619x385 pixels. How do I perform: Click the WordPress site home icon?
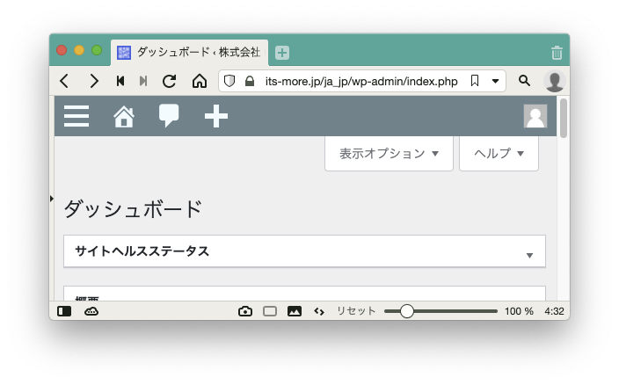[124, 116]
